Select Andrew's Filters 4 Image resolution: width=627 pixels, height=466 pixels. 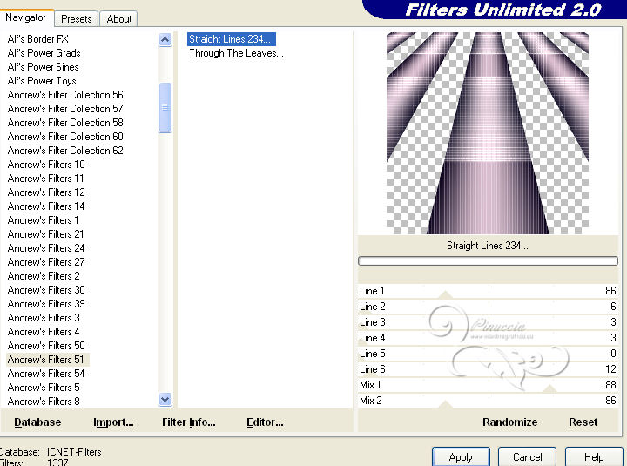pyautogui.click(x=44, y=332)
